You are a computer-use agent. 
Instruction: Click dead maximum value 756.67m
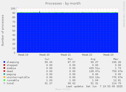click(x=117, y=71)
